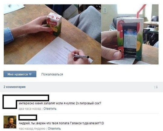The width and height of the screenshot is (163, 131).
Task: Click the pink straw in right photo
Action: click(141, 11)
